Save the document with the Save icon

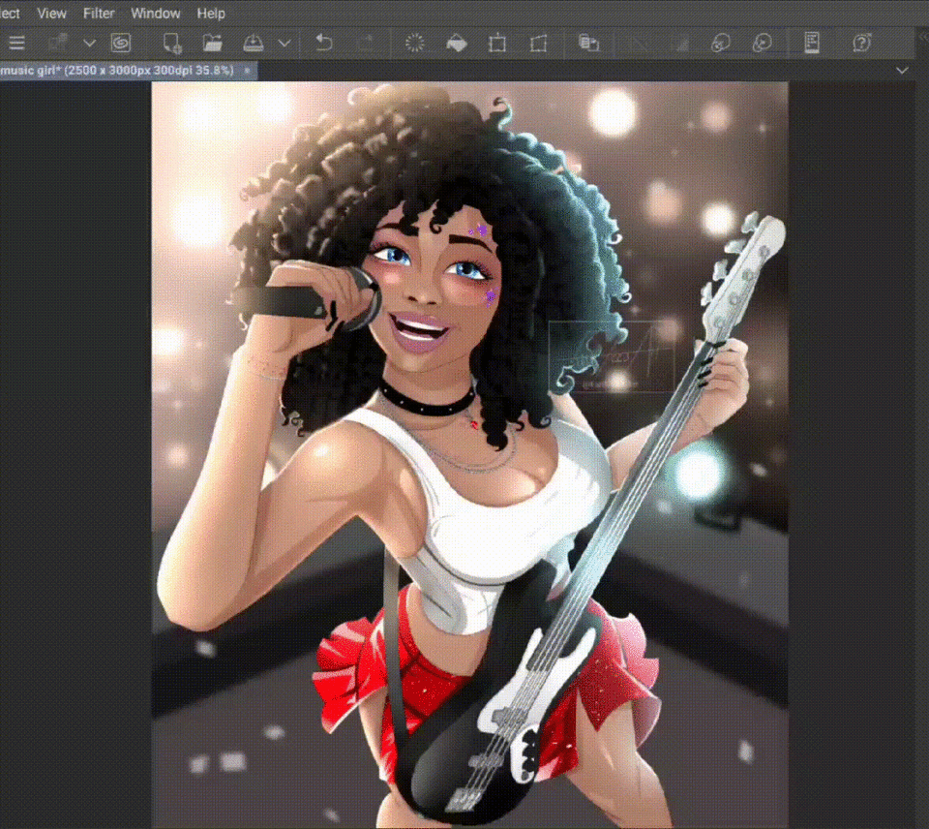pyautogui.click(x=253, y=43)
